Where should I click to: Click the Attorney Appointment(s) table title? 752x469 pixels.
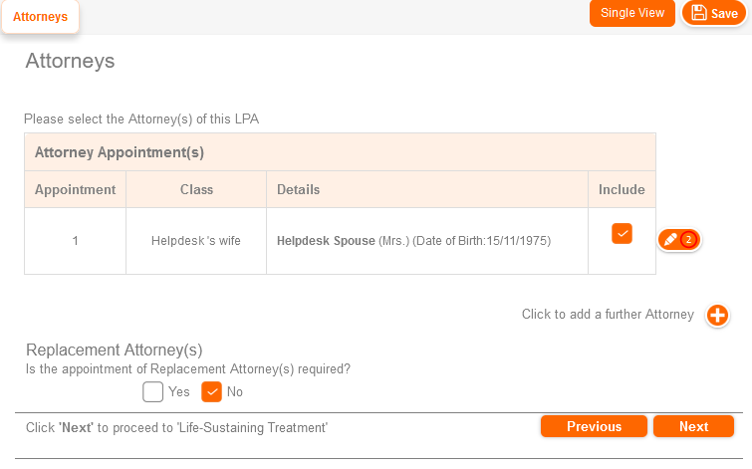(x=120, y=152)
